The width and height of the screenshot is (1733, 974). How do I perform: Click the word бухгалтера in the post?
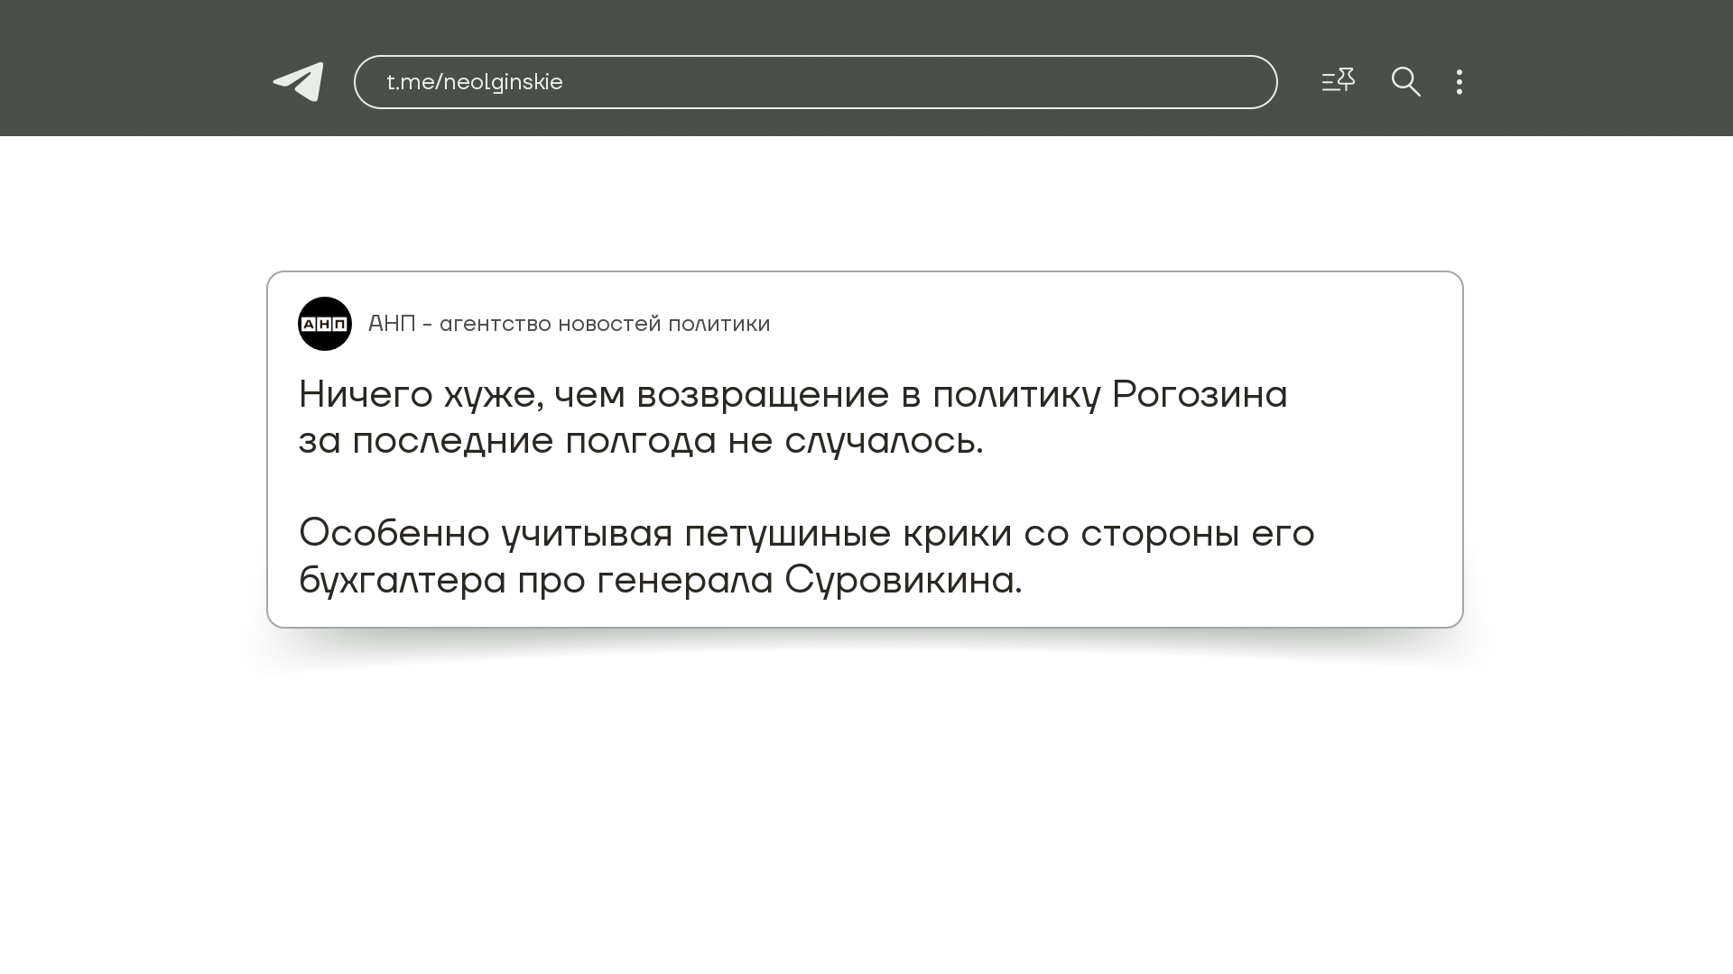[x=402, y=580]
